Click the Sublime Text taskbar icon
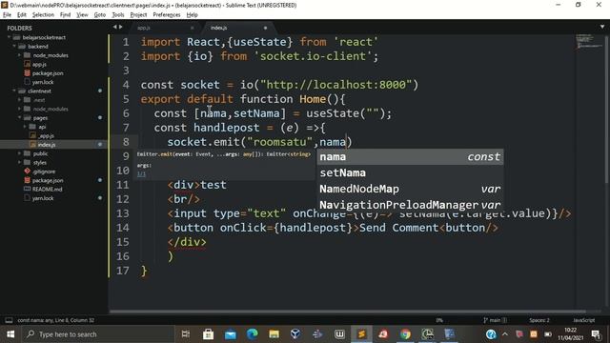Screen dimensions: 610x343 tap(361, 334)
